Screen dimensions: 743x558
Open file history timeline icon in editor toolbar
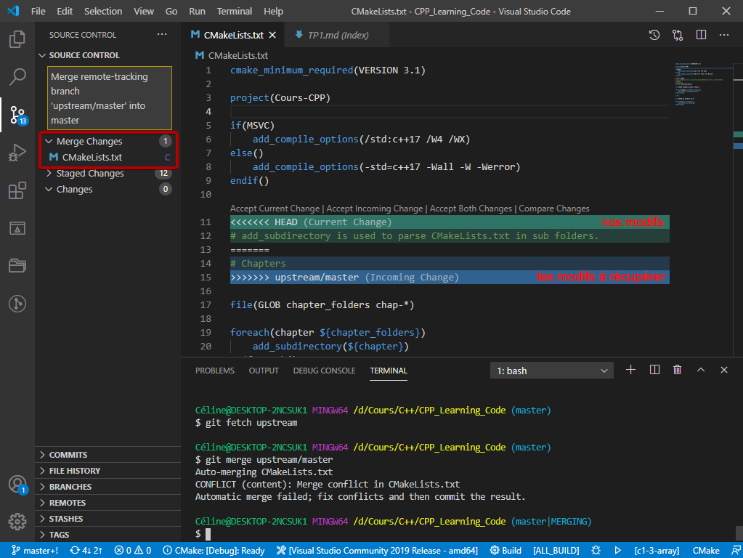point(654,35)
